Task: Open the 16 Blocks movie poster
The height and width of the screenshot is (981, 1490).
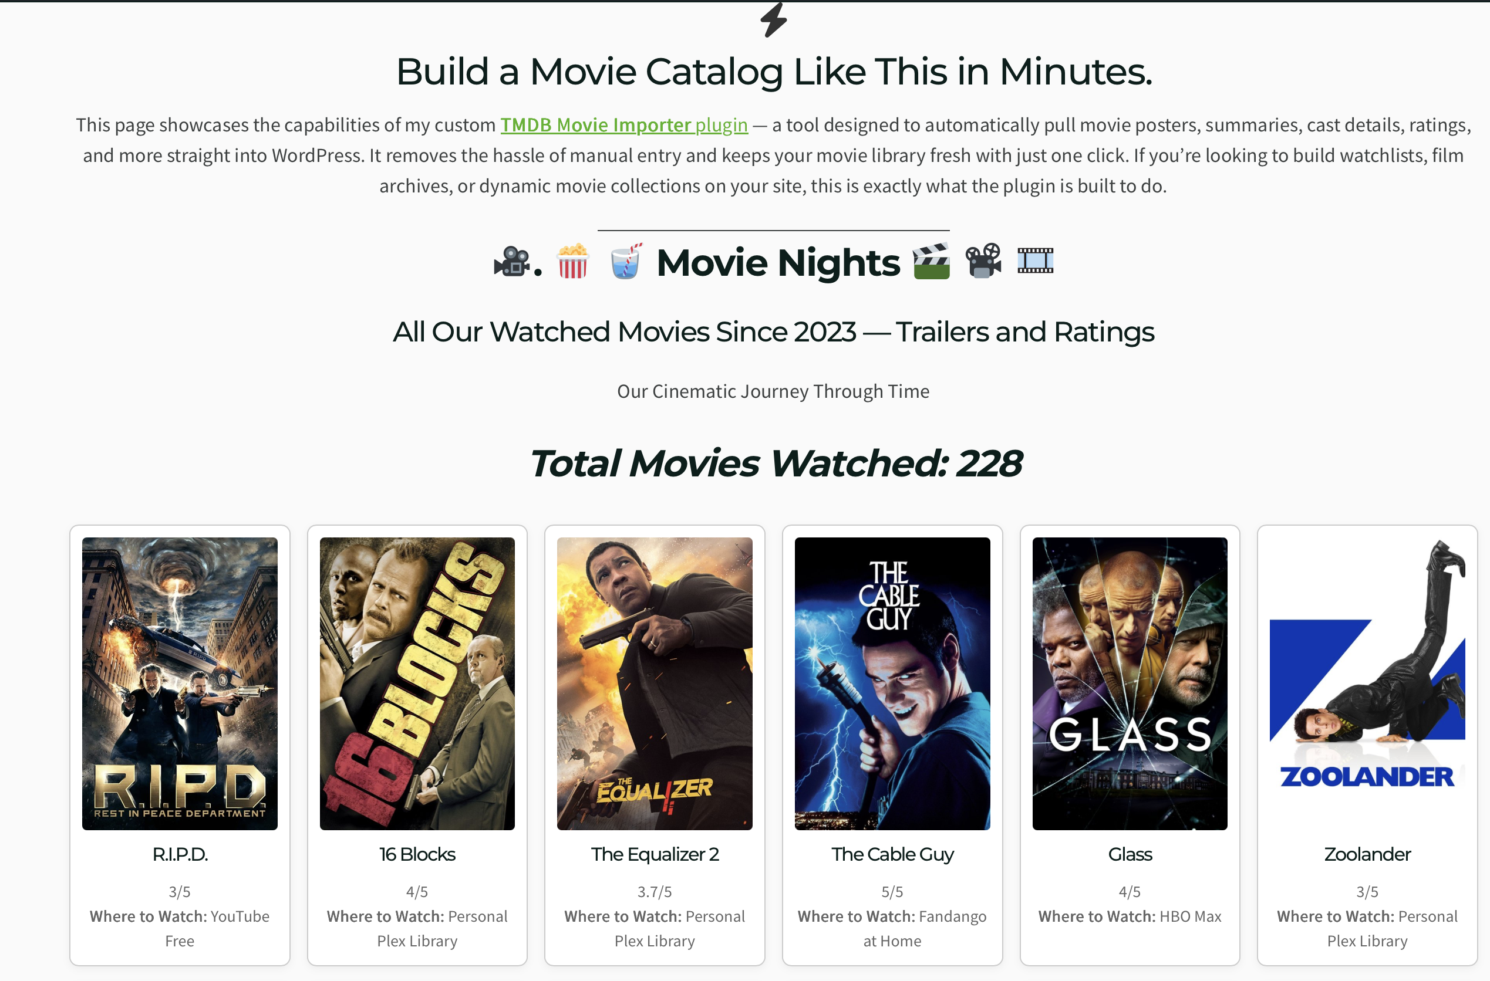Action: (x=417, y=683)
